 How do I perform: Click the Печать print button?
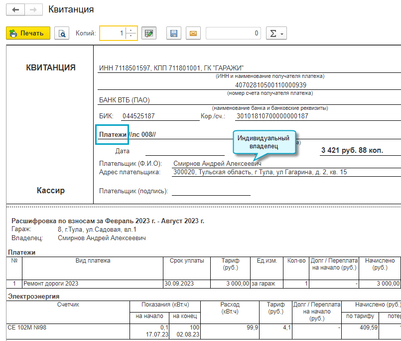[x=28, y=33]
